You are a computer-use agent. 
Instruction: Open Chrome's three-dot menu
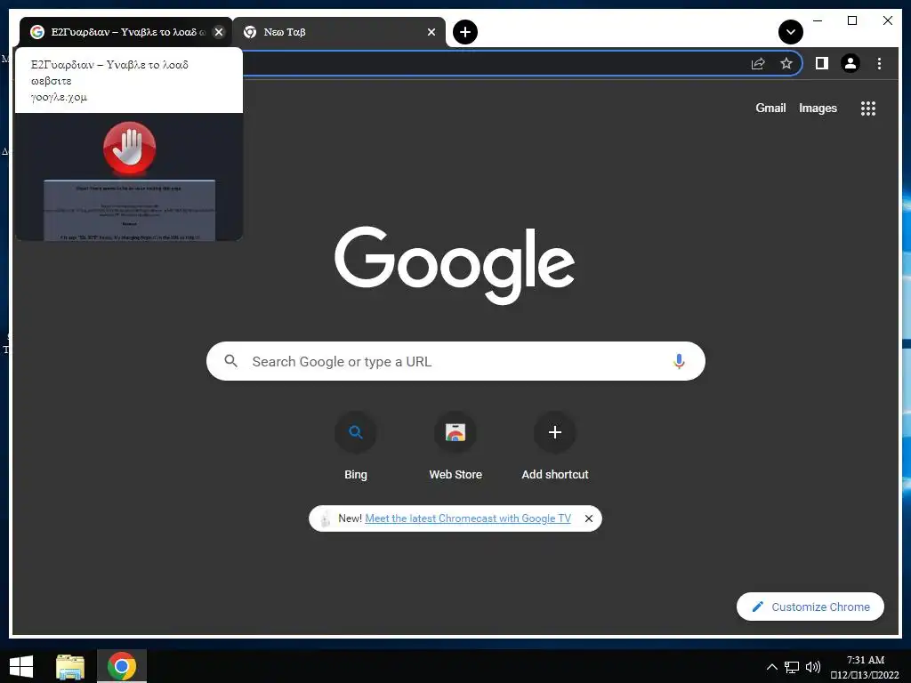pyautogui.click(x=879, y=63)
